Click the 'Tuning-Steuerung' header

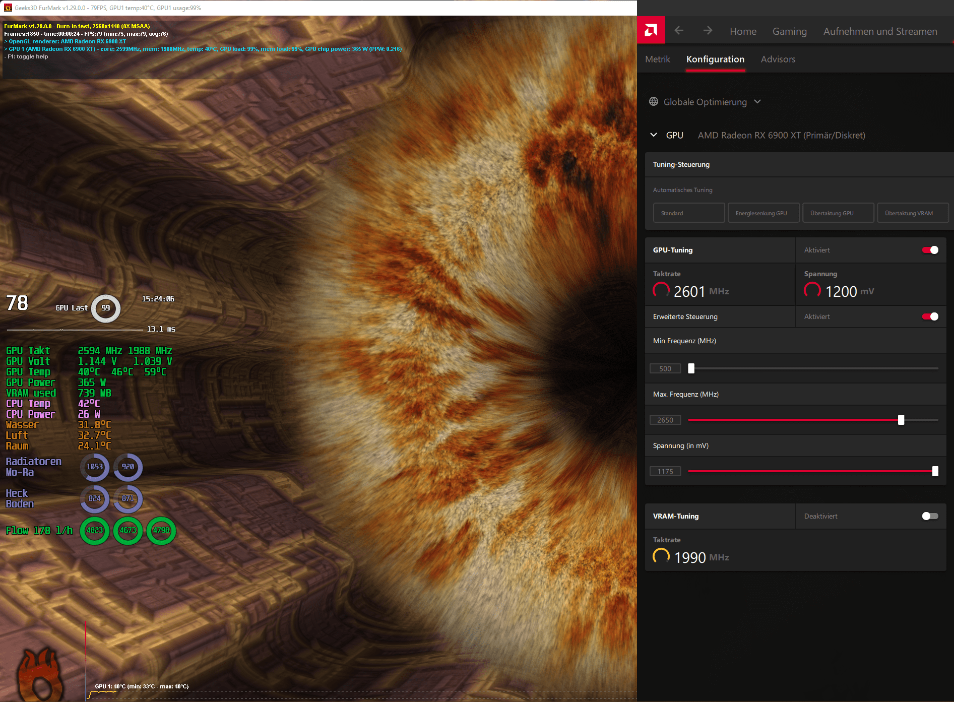[x=681, y=164]
